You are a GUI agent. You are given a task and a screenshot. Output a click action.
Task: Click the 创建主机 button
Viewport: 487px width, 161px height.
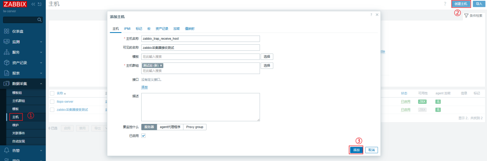(461, 4)
